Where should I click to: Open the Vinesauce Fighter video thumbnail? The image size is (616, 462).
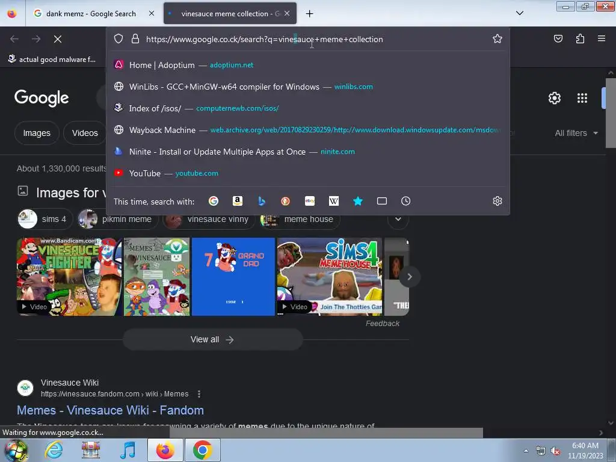[x=69, y=277]
